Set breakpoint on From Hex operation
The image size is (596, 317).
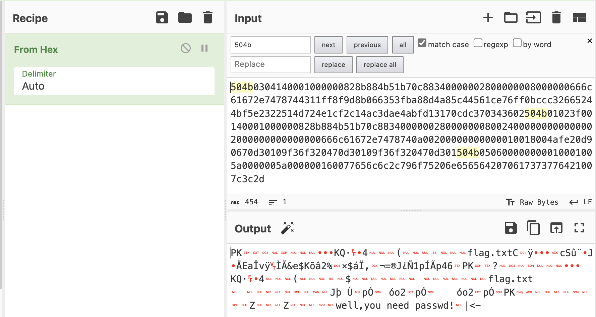pyautogui.click(x=204, y=48)
